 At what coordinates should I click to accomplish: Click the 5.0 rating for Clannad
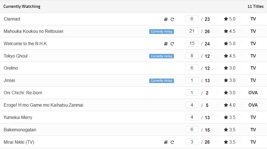[232, 19]
